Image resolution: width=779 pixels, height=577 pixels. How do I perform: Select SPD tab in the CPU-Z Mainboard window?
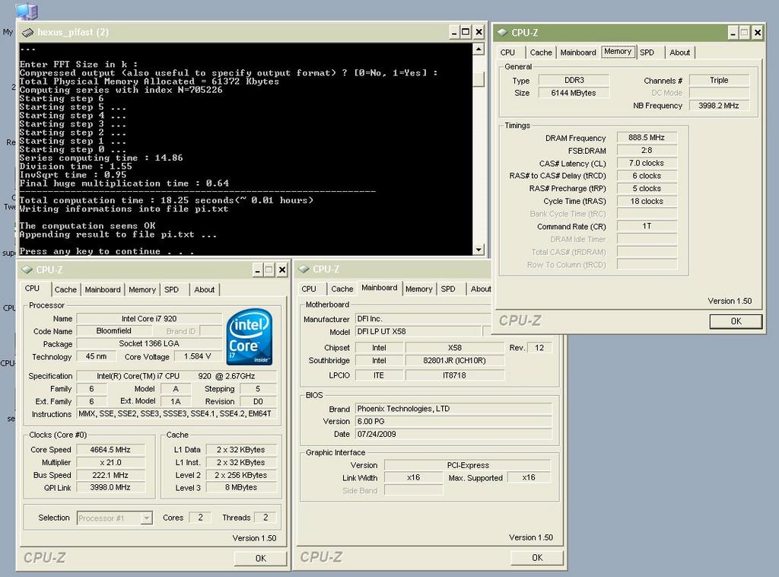pos(448,288)
